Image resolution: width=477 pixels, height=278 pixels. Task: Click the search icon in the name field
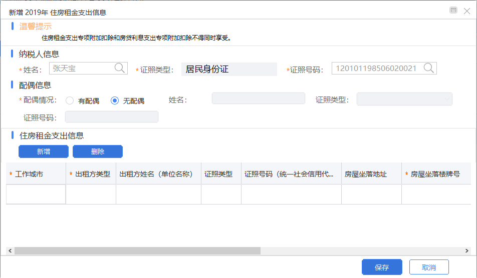click(120, 68)
